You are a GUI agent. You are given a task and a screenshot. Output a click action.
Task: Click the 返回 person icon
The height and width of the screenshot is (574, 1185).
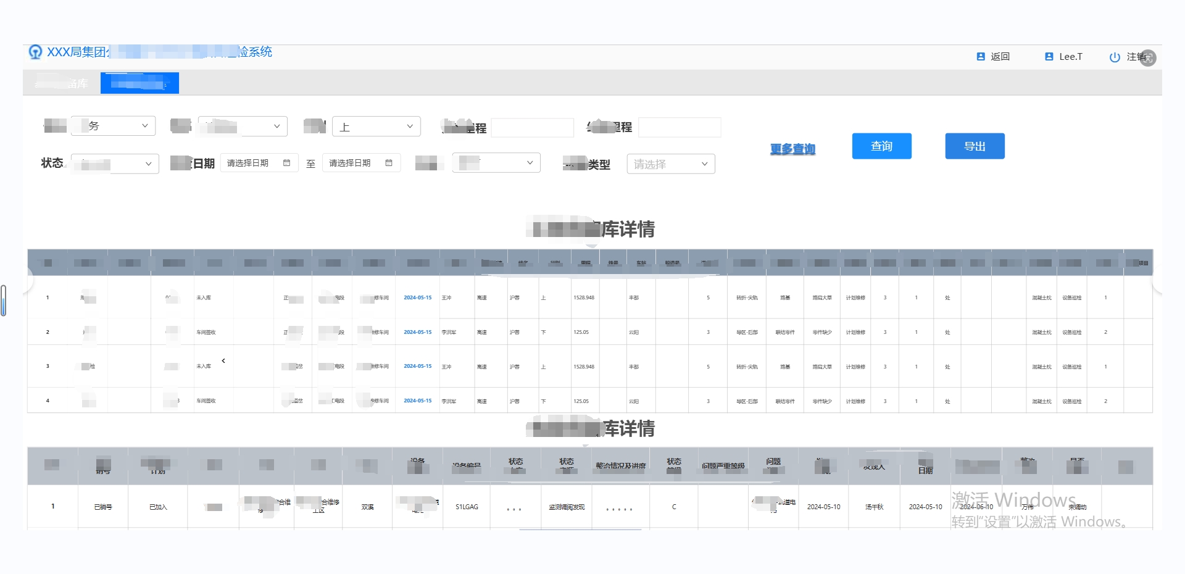981,57
